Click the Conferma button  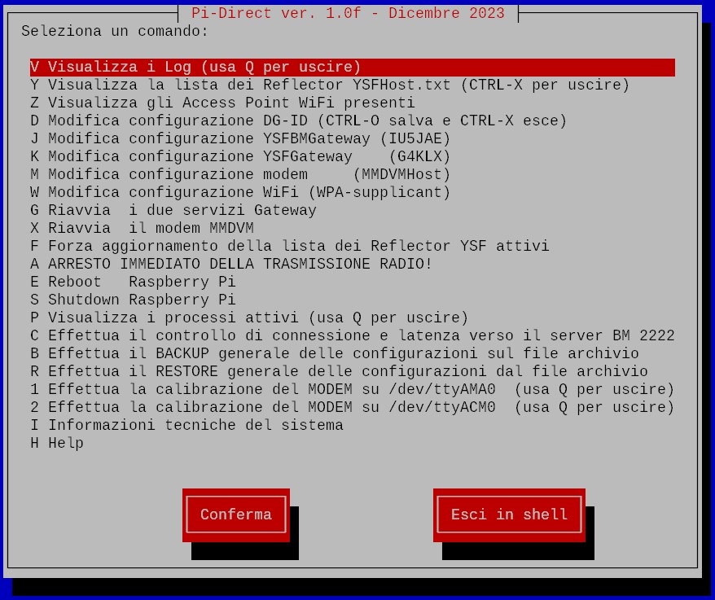point(235,515)
